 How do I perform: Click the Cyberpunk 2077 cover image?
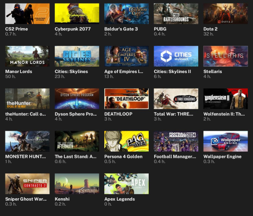click(x=77, y=14)
